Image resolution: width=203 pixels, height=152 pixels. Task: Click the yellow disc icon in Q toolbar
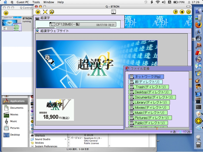coord(38,12)
